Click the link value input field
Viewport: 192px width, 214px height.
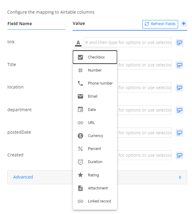tap(127, 42)
